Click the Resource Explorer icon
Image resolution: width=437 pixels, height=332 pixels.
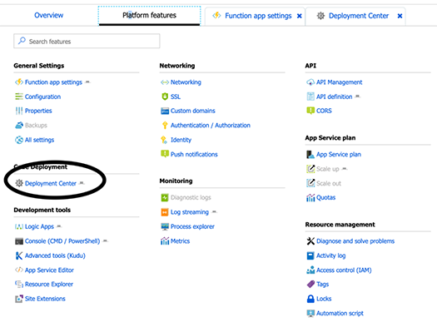[x=19, y=285]
